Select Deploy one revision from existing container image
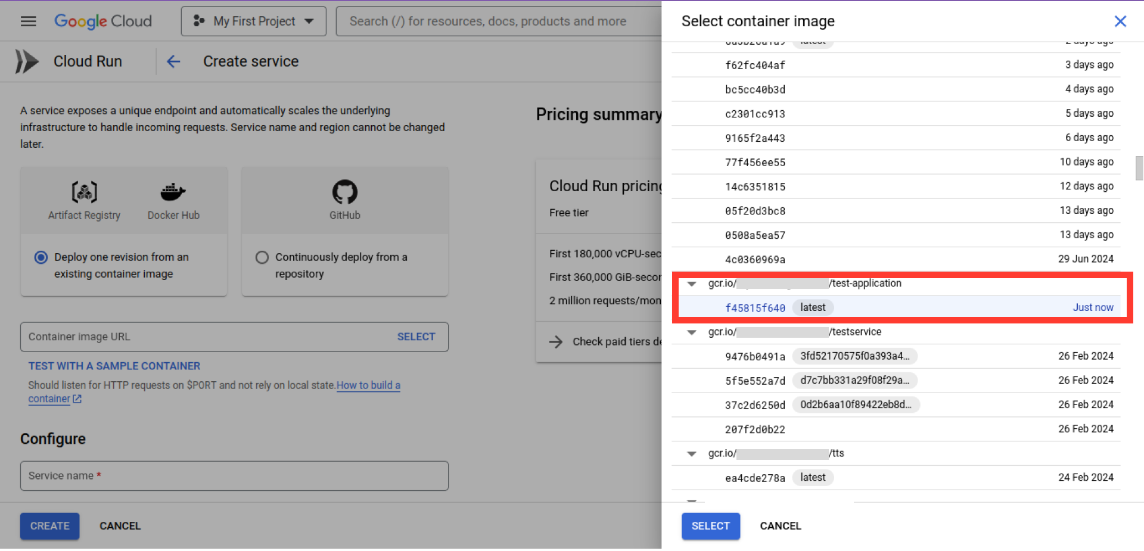Screen dimensions: 1144x551 pyautogui.click(x=41, y=257)
